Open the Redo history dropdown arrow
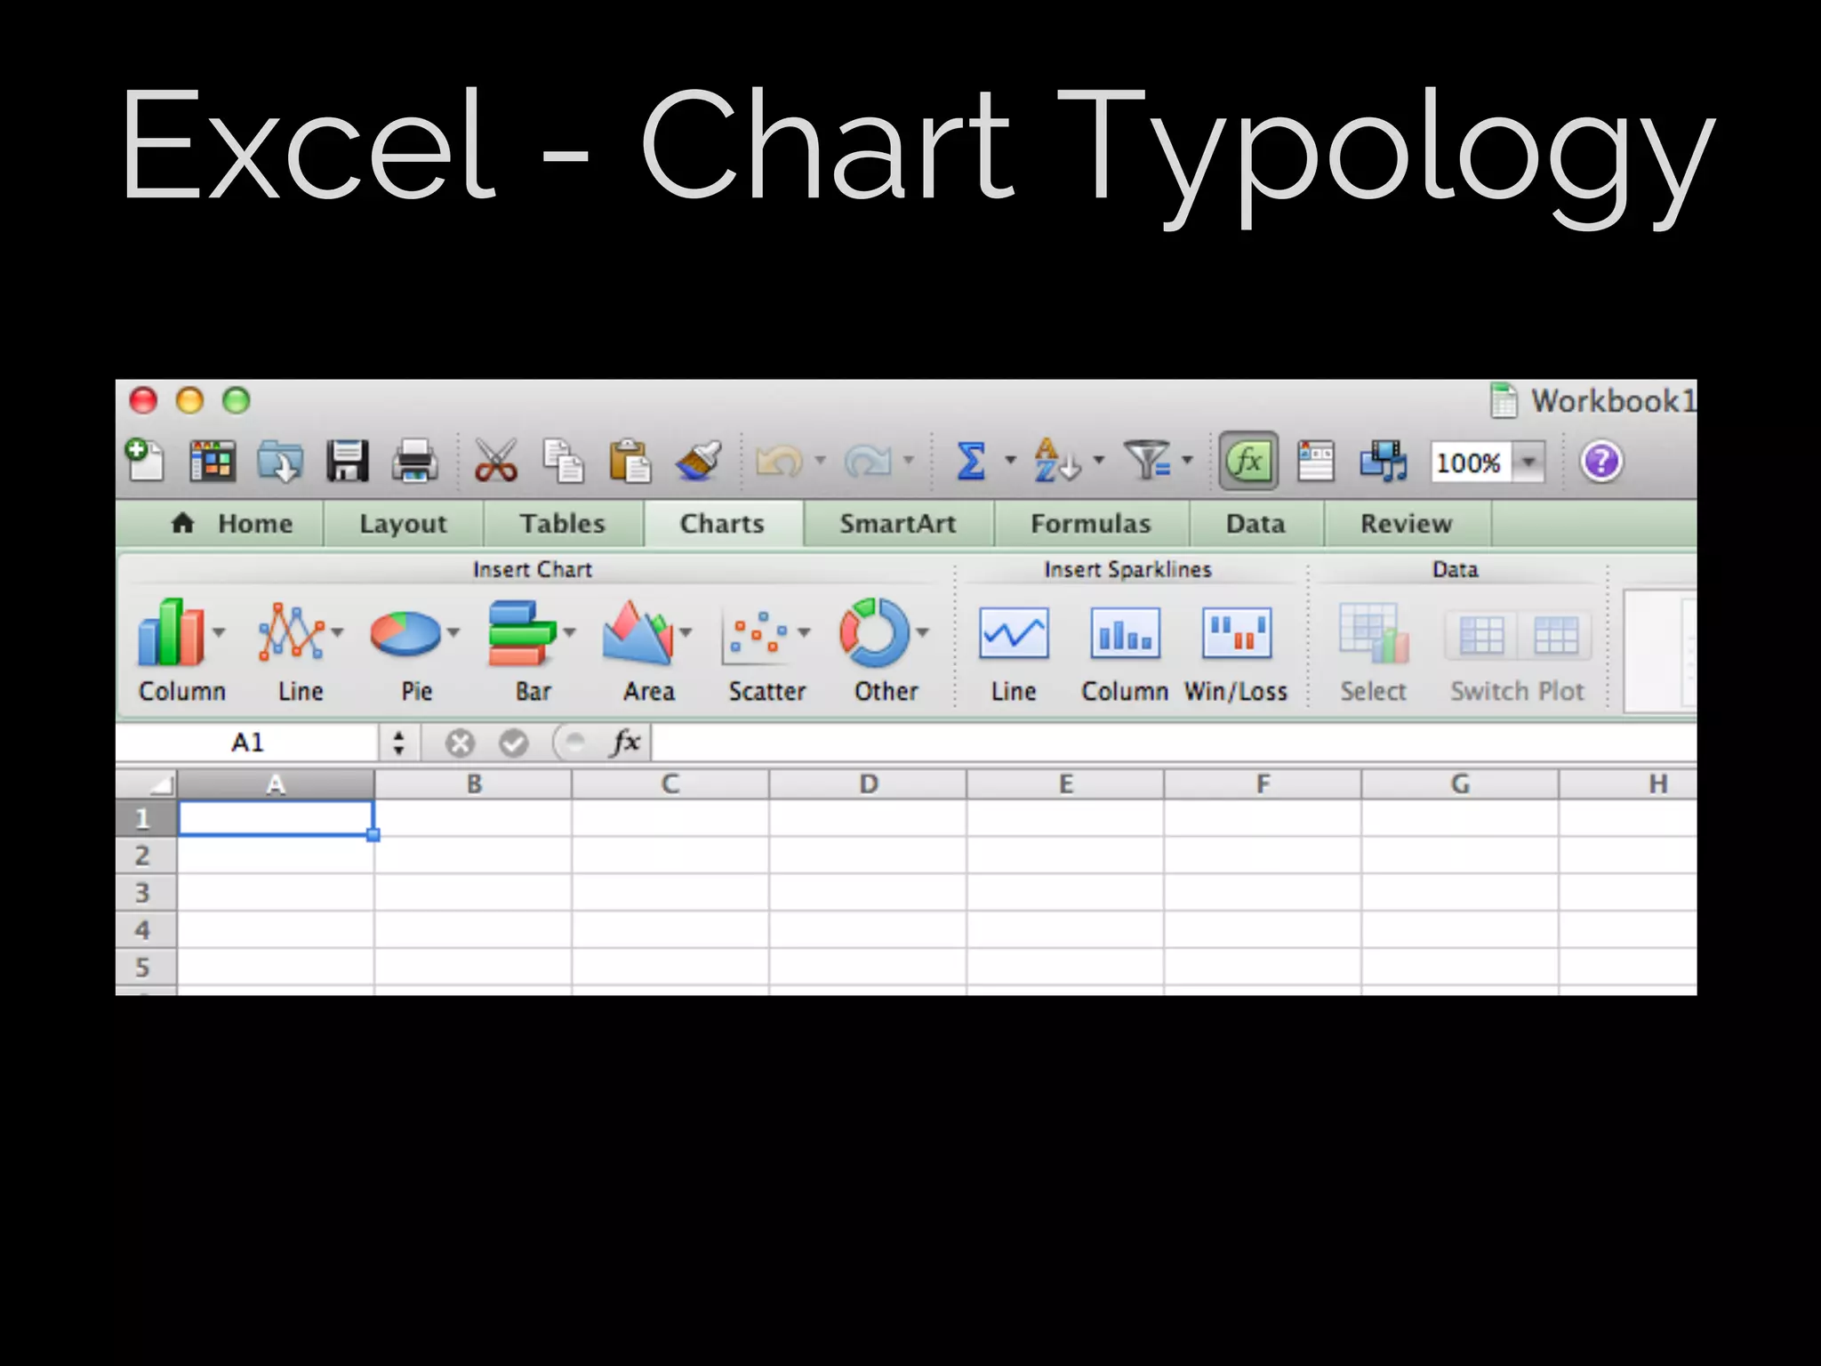The image size is (1821, 1366). 908,461
